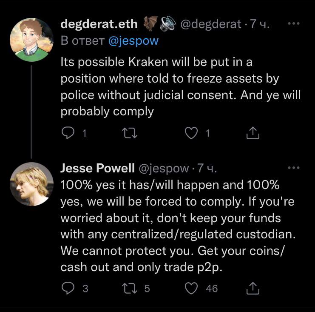Open more options for Jesse Powell's tweet
Screen dimensions: 315x312
point(294,168)
